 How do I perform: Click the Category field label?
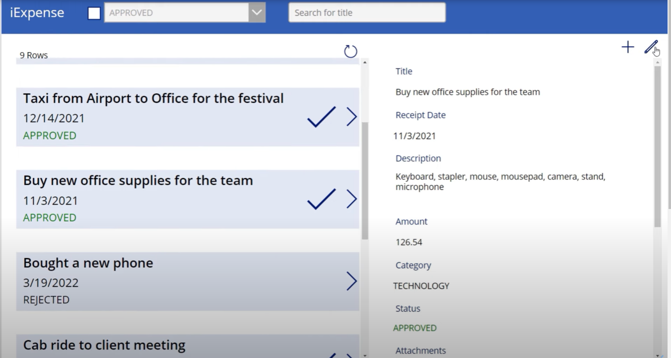(413, 266)
